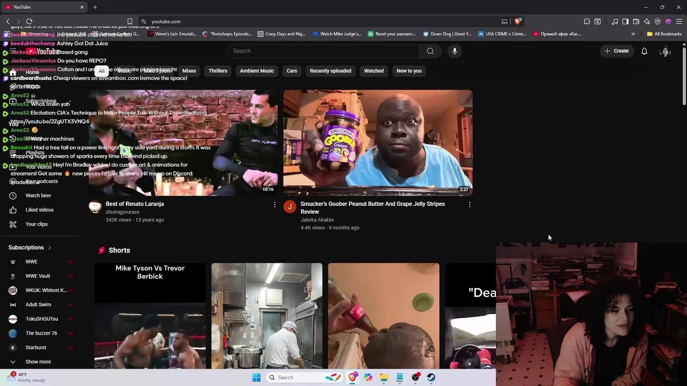Open the options menu for Best of Renato Laranja
This screenshot has width=687, height=386.
tap(274, 204)
